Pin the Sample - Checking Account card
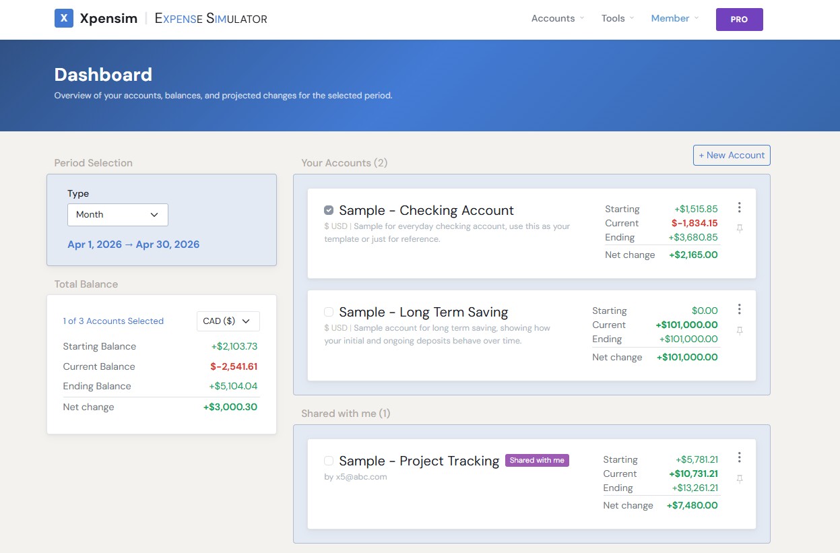 (739, 229)
